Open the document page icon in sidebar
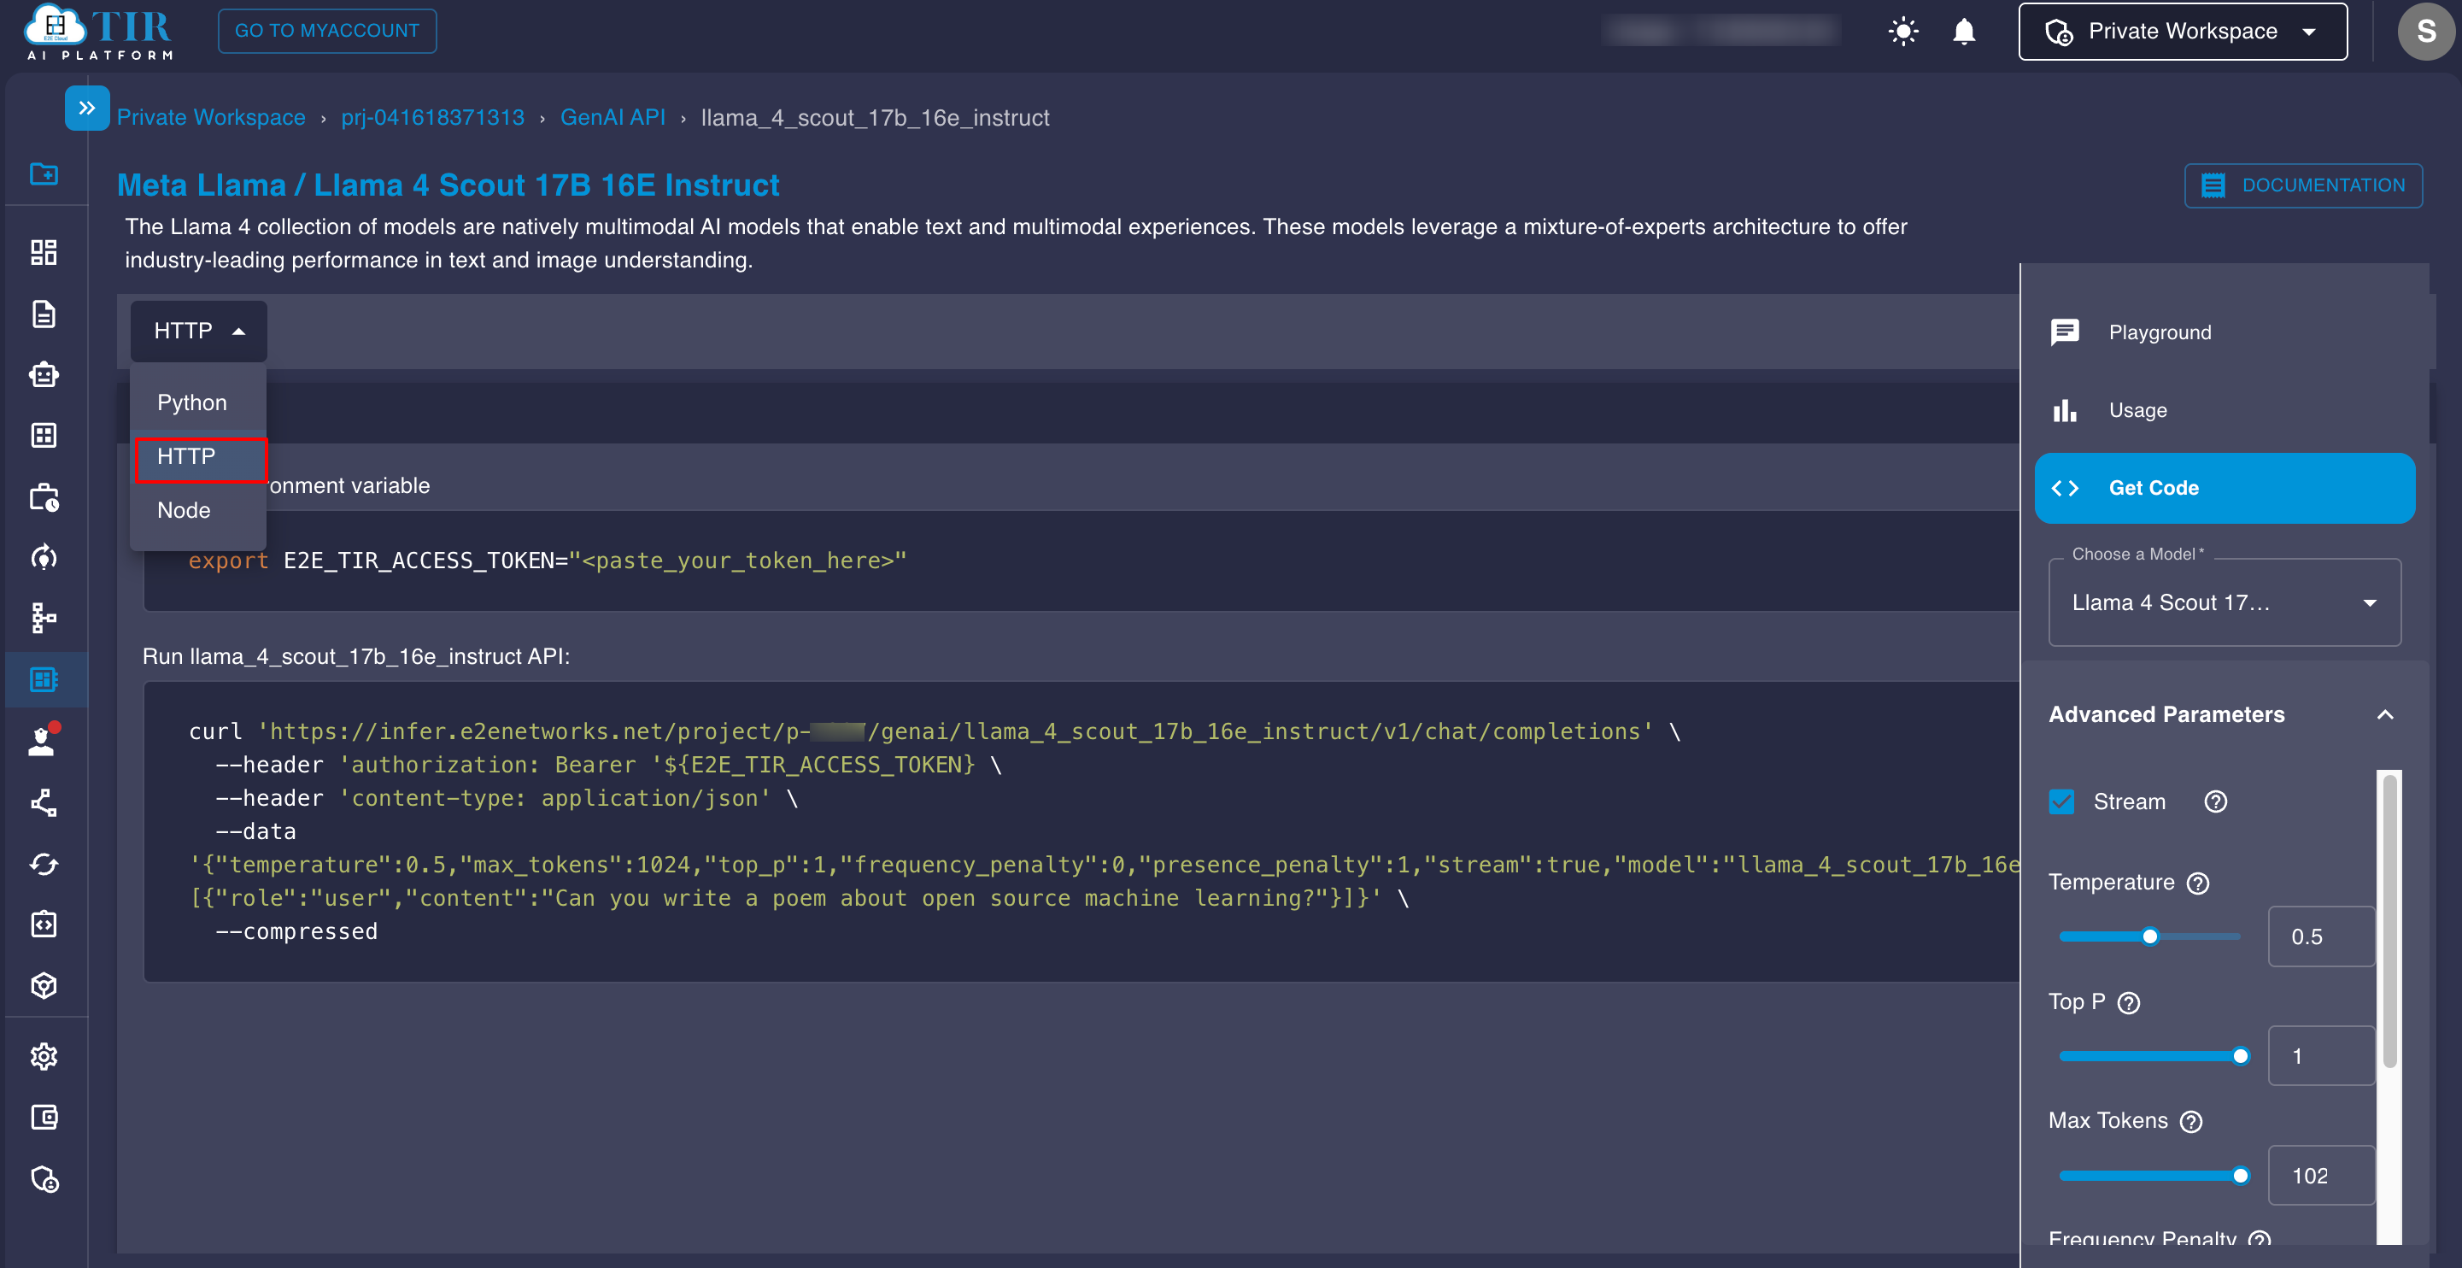Viewport: 2462px width, 1268px height. (44, 314)
